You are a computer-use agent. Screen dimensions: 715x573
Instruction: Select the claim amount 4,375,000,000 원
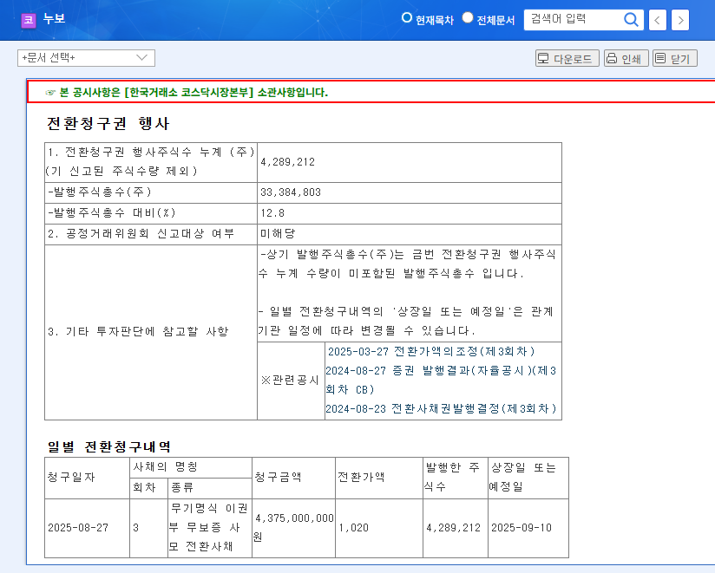(293, 528)
